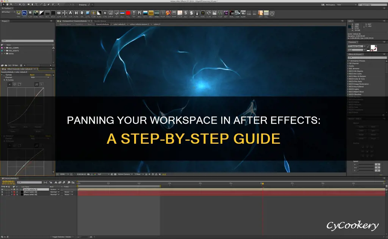Select the Pen tool
The width and height of the screenshot is (388, 239).
pos(33,5)
